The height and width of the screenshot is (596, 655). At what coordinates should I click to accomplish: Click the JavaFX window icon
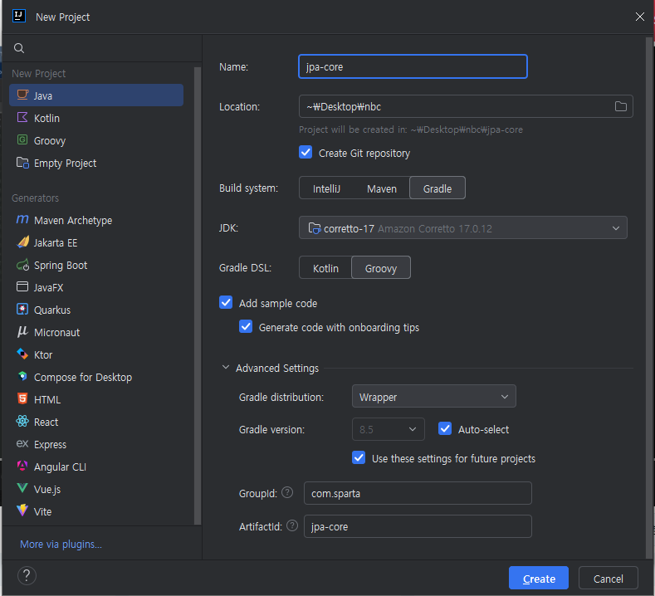point(22,286)
